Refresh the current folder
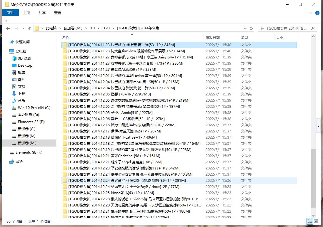Image resolution: width=323 pixels, height=227 pixels. click(251, 28)
